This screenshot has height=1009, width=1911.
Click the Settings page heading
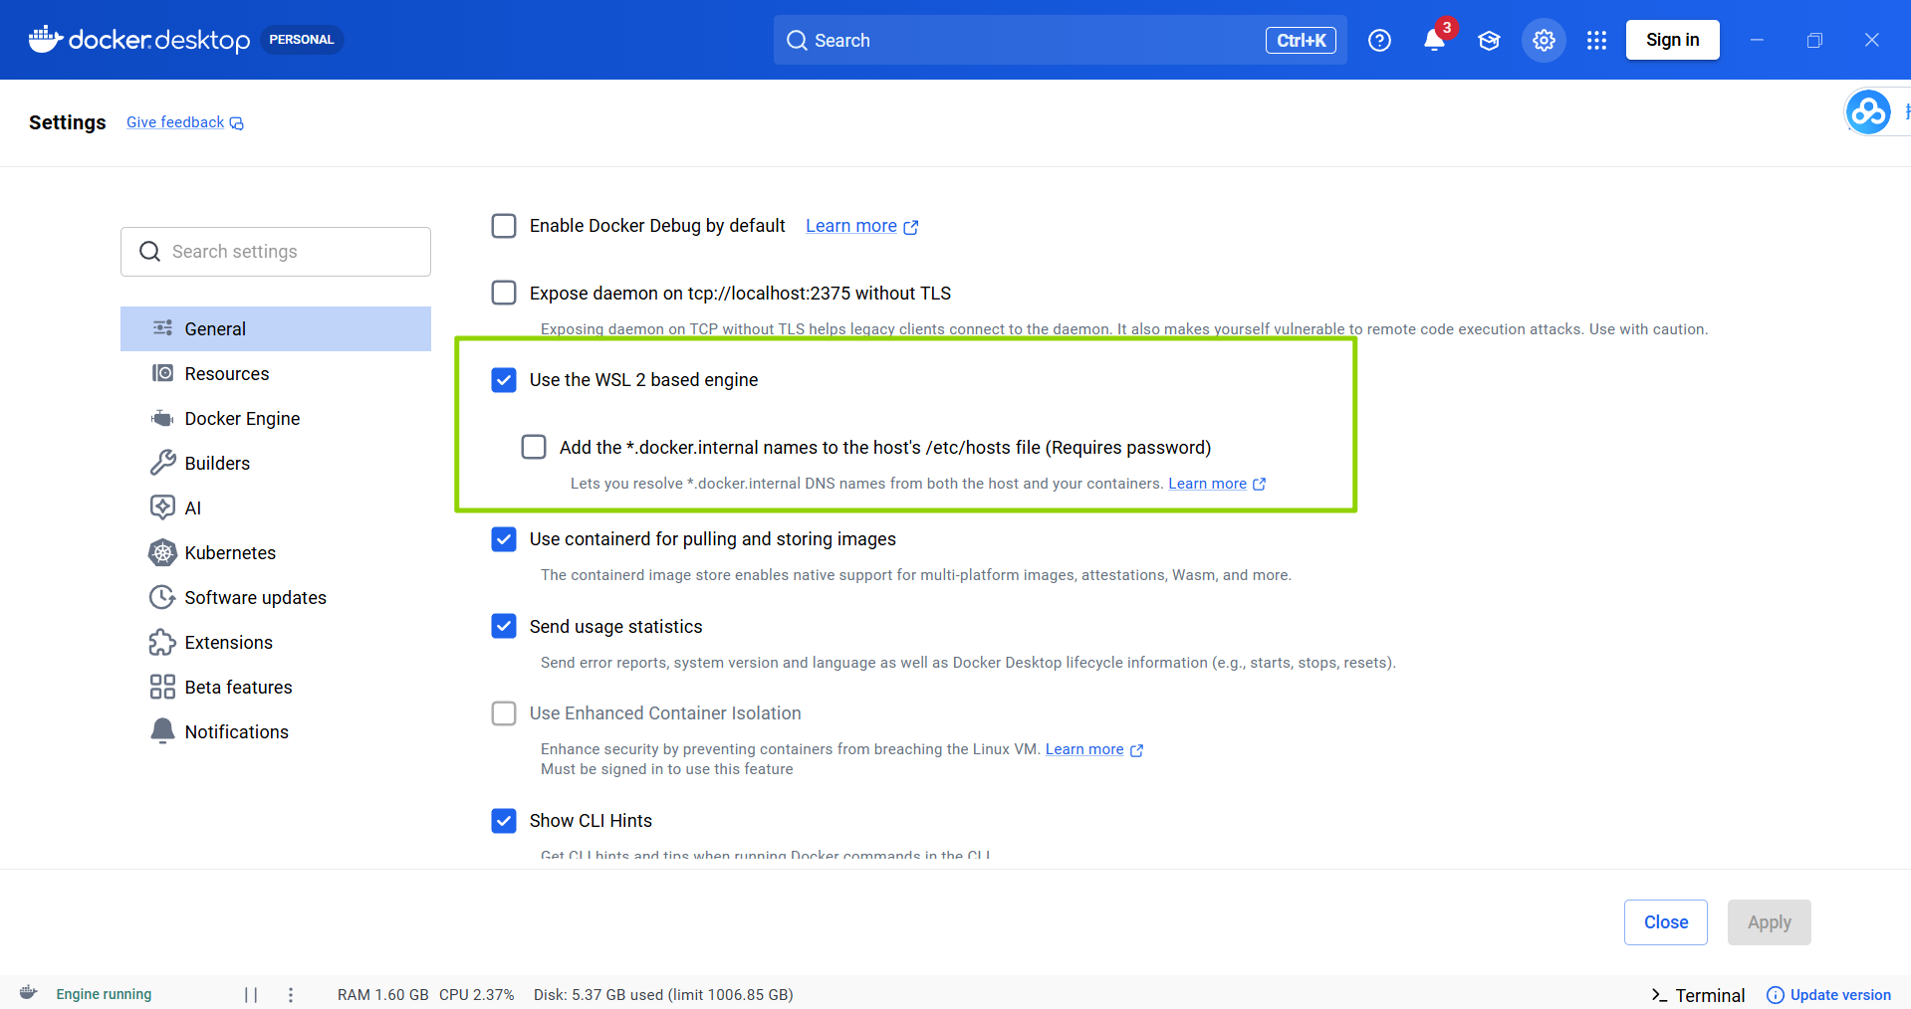(68, 122)
